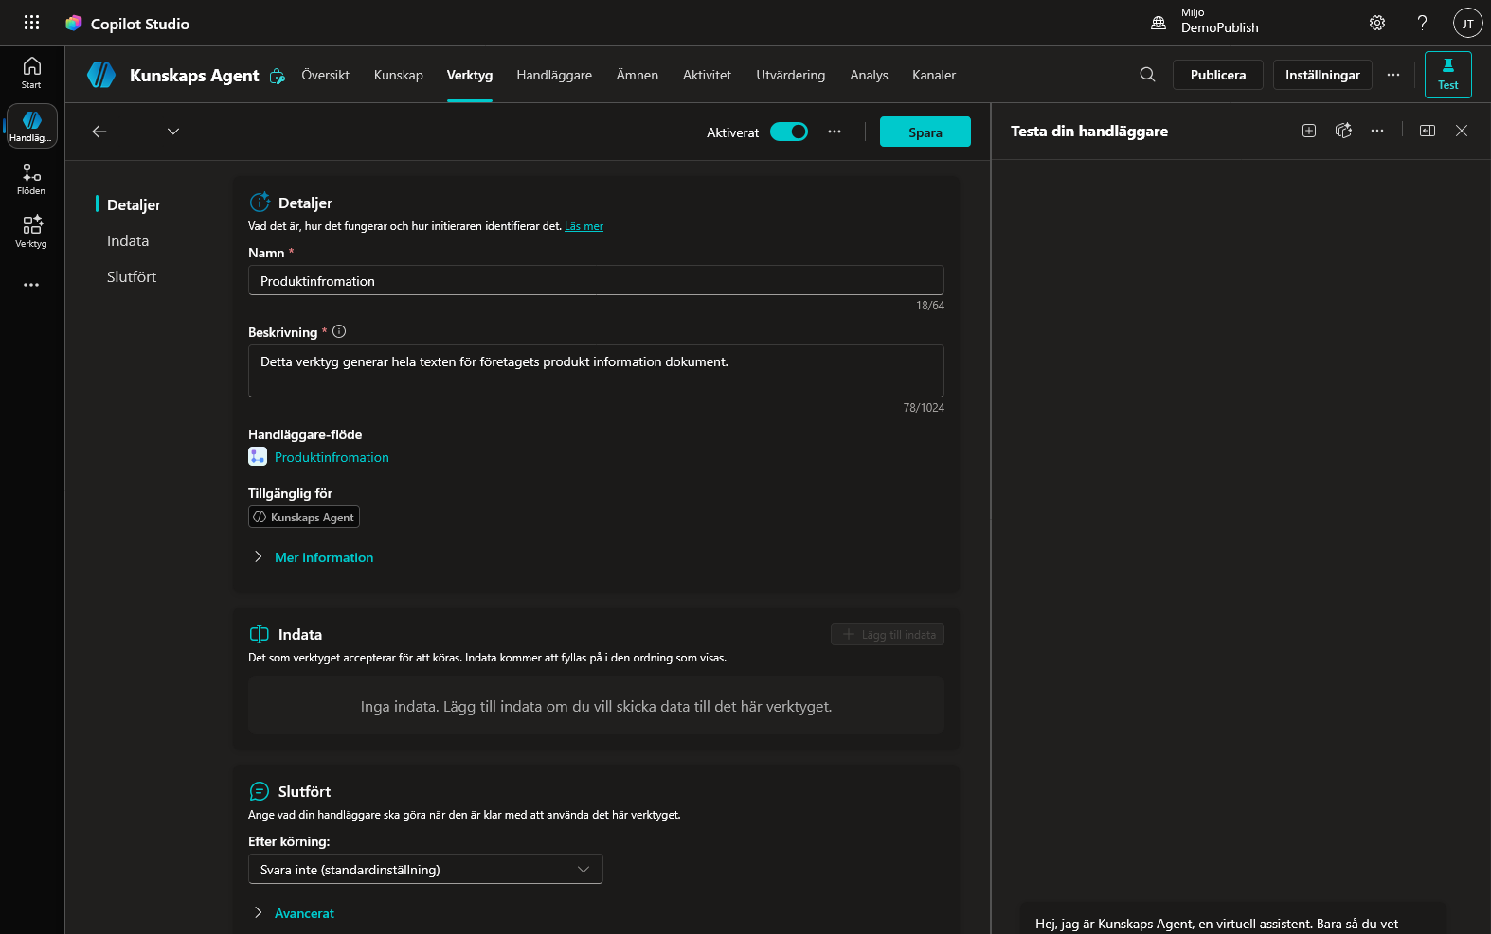Image resolution: width=1491 pixels, height=934 pixels.
Task: Click the search icon in agent bar
Action: [x=1147, y=75]
